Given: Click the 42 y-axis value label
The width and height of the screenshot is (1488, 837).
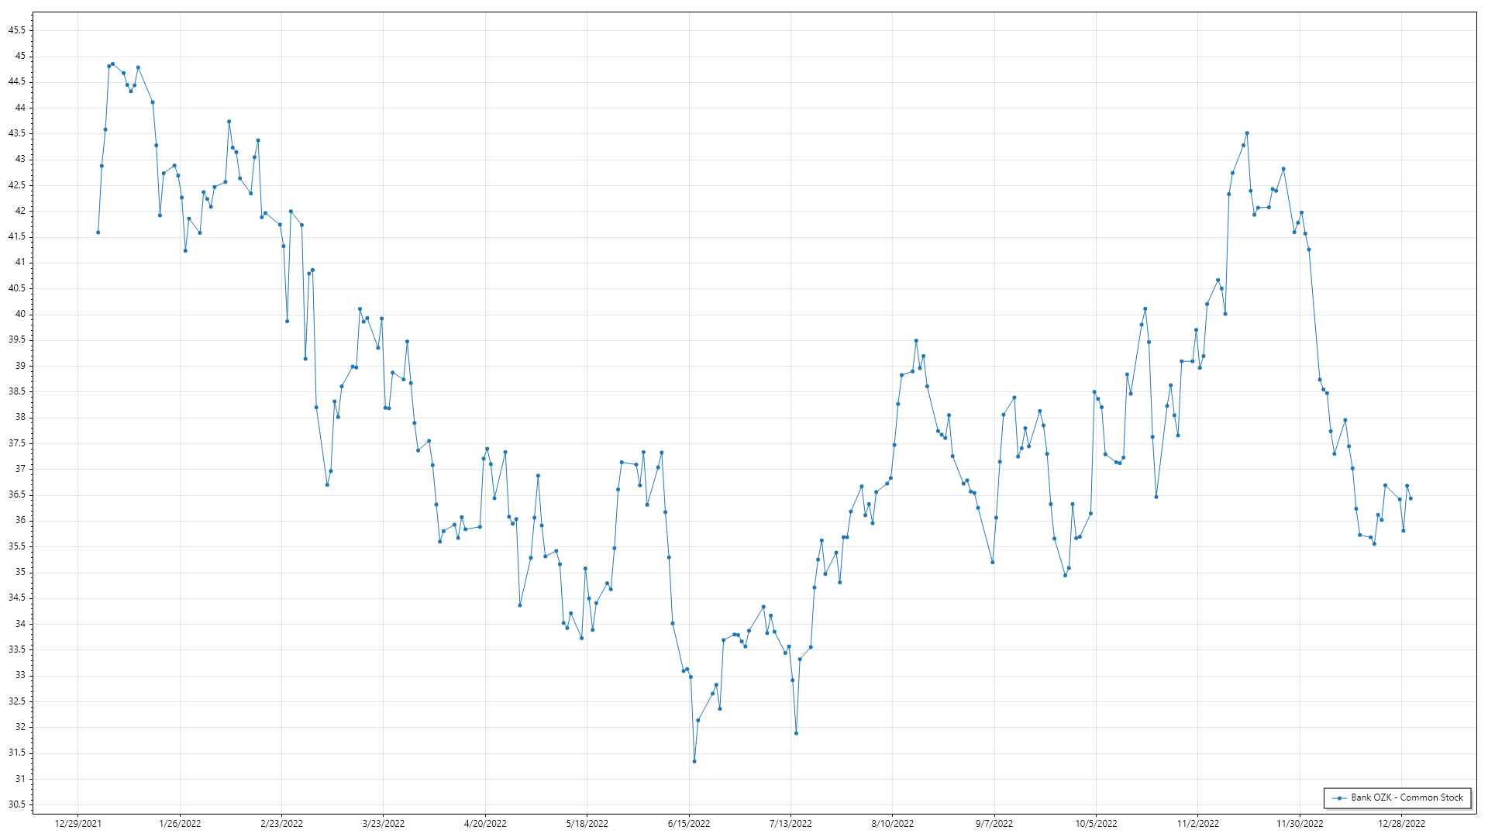Looking at the screenshot, I should pos(20,211).
